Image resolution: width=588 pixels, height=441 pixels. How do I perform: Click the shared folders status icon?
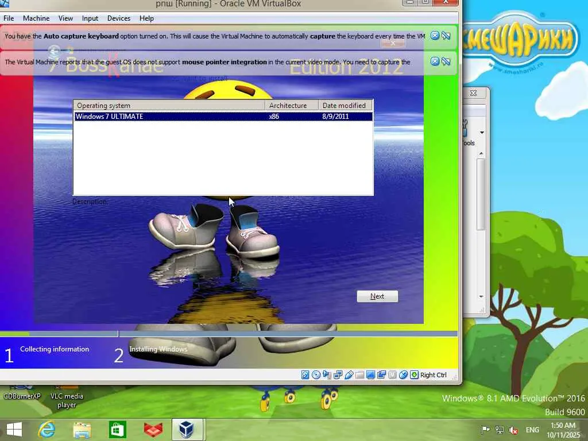click(359, 374)
